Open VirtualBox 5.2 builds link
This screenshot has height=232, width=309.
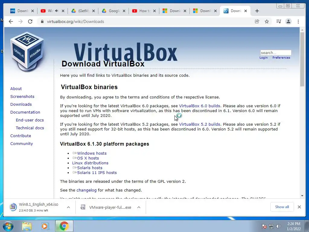coord(199,124)
